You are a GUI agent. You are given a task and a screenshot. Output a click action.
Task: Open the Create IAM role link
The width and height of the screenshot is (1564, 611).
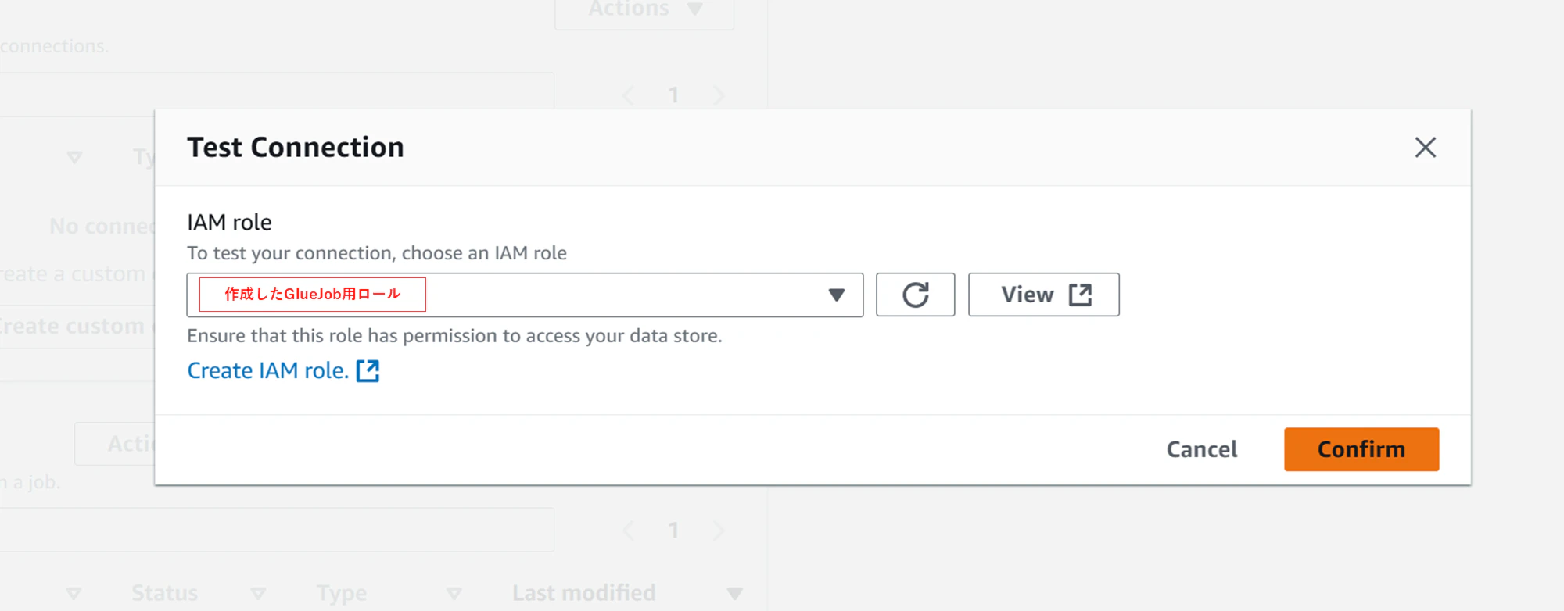click(x=267, y=370)
